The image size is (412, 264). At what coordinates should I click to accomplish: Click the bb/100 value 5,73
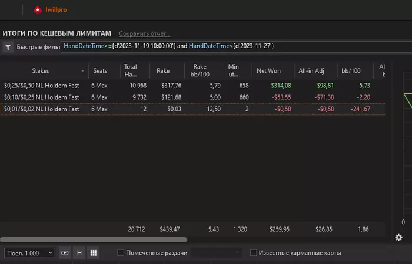[x=364, y=86]
